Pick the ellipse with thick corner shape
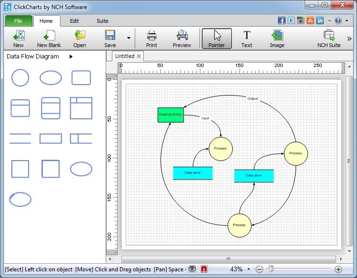 coord(20,199)
